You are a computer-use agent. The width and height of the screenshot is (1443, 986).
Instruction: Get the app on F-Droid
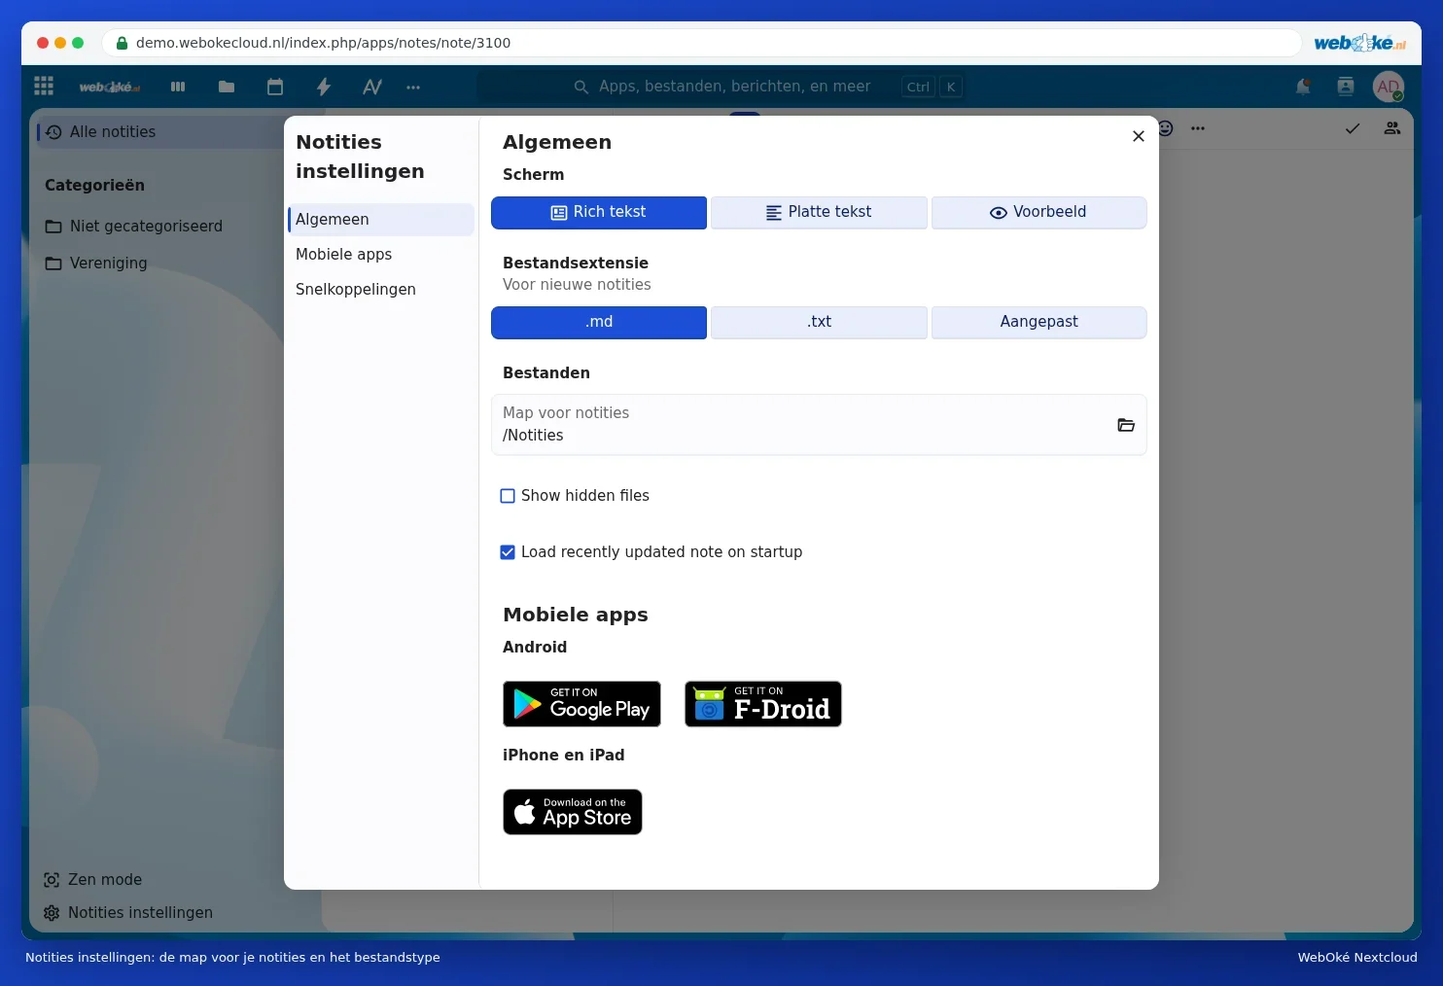[x=763, y=704]
